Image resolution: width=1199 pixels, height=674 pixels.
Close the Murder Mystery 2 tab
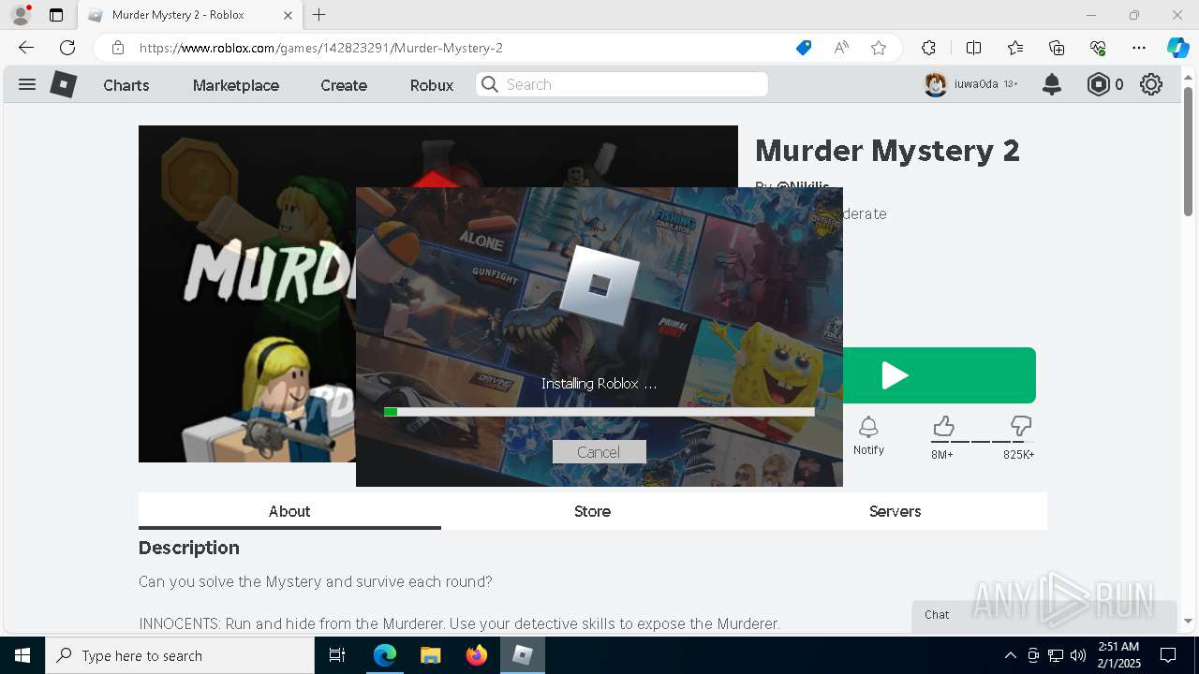(x=288, y=15)
